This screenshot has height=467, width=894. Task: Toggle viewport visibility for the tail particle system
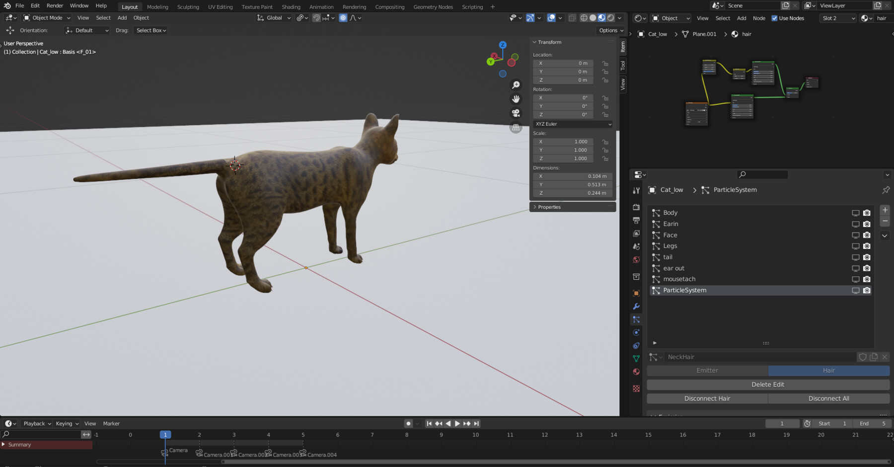click(855, 257)
